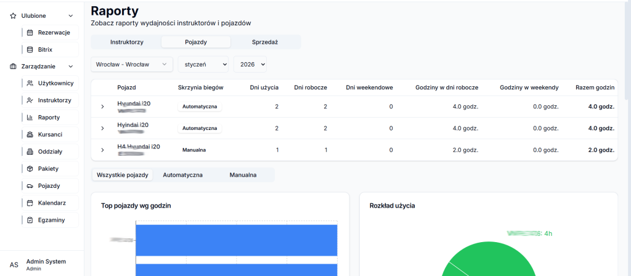Click the car icon beside Kursanci
631x276 pixels.
click(x=30, y=134)
